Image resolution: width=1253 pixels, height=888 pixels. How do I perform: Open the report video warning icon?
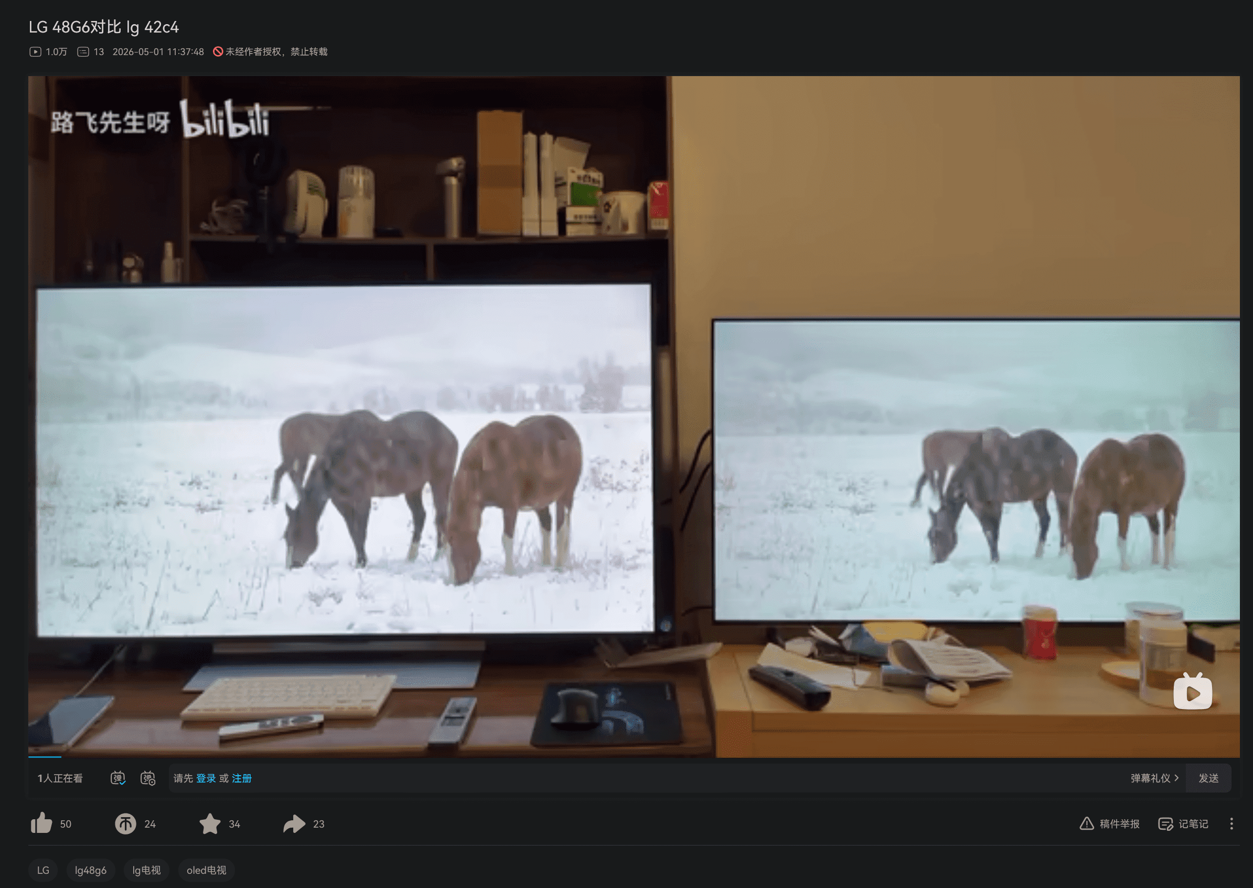pyautogui.click(x=1086, y=823)
